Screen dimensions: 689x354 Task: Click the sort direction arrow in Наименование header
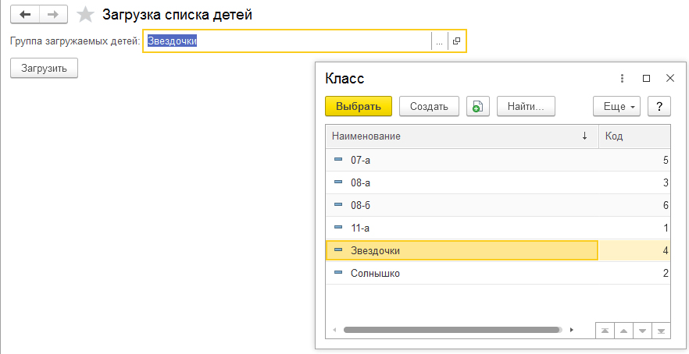coord(584,136)
